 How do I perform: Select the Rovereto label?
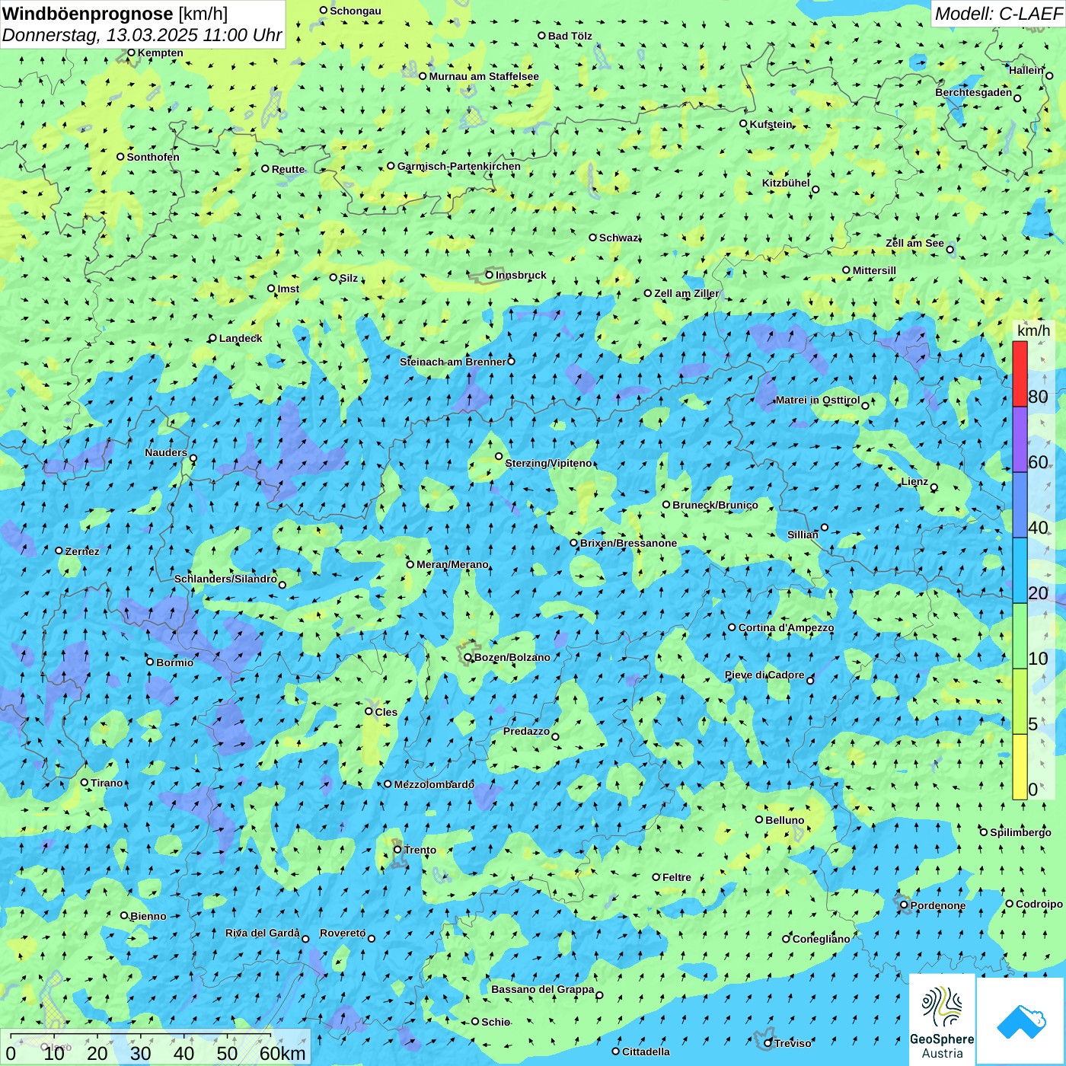(343, 933)
